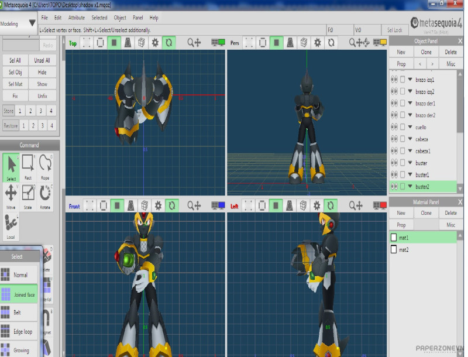Collapse the buster object triangle
Image resolution: width=468 pixels, height=357 pixels.
point(410,163)
